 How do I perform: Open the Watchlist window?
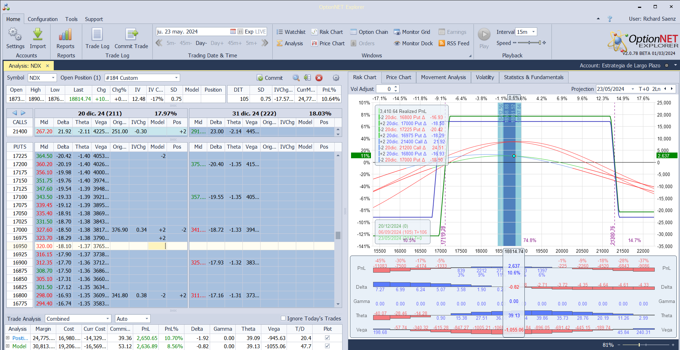pos(291,32)
